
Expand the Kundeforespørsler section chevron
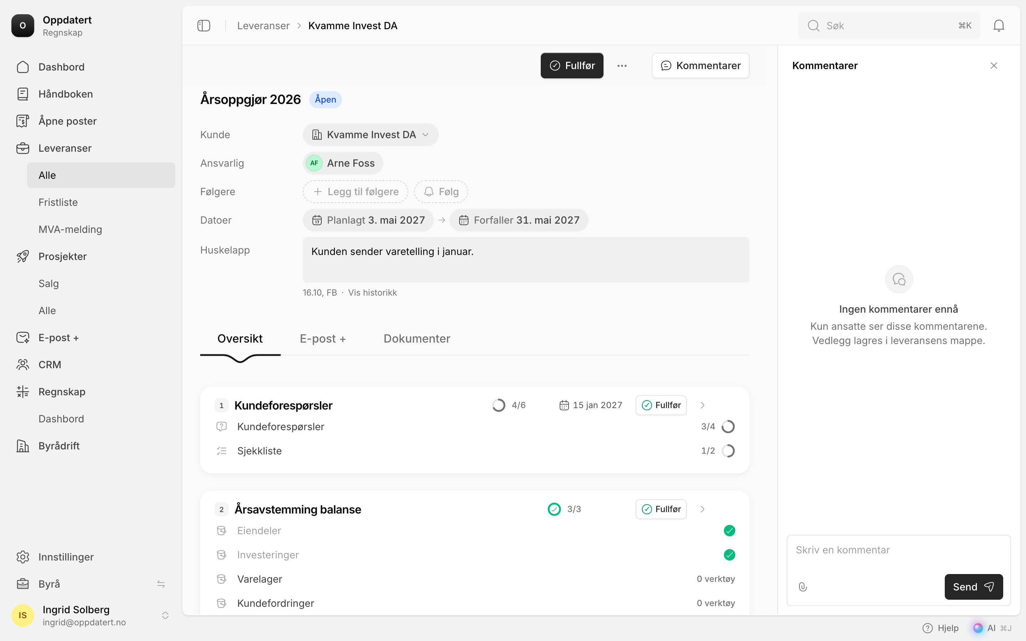[x=703, y=405]
